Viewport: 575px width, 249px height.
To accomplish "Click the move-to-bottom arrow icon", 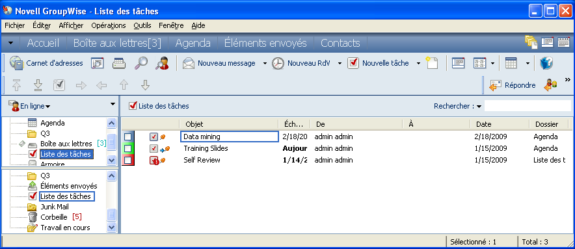I will pyautogui.click(x=38, y=85).
